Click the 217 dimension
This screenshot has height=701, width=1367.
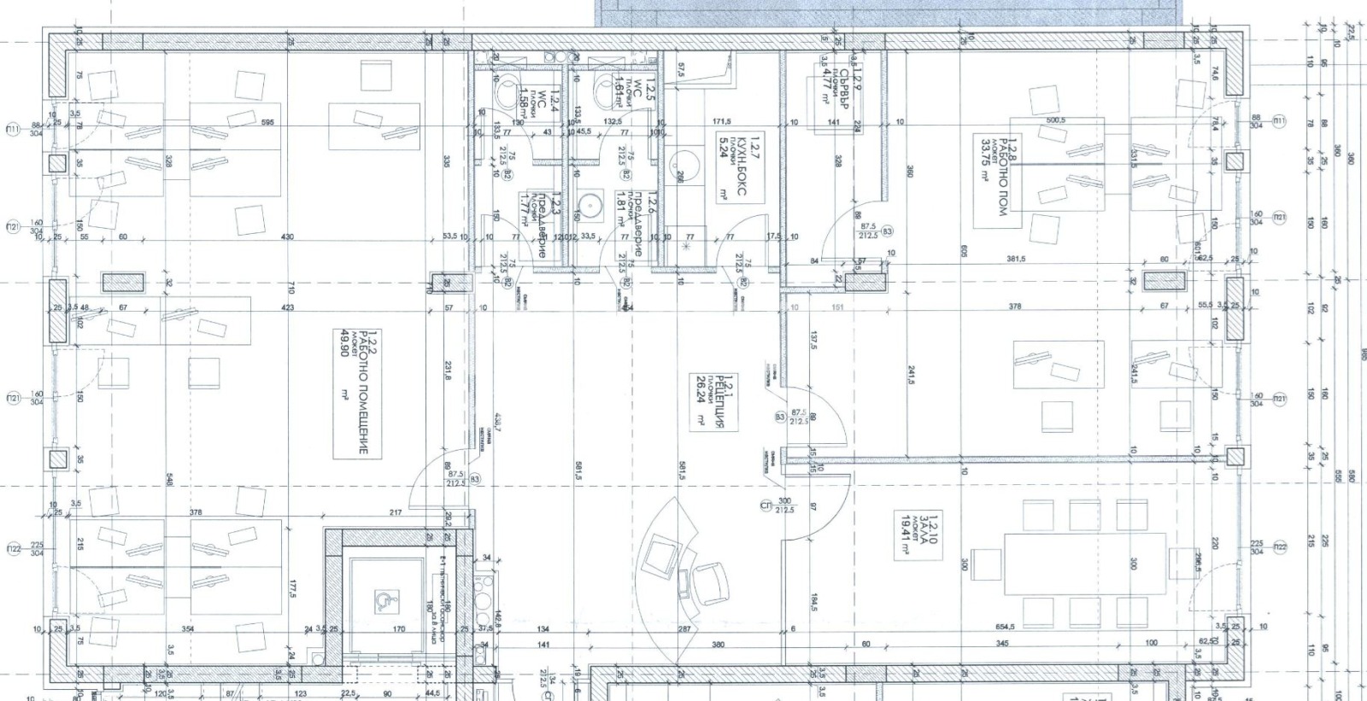click(395, 512)
